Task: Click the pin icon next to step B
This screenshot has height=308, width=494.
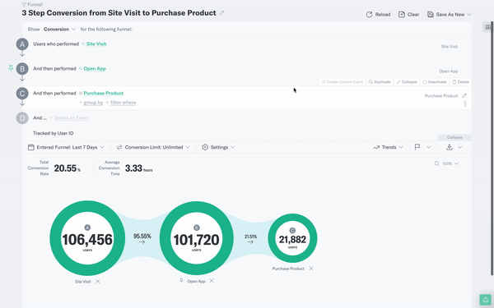Action: (x=11, y=68)
